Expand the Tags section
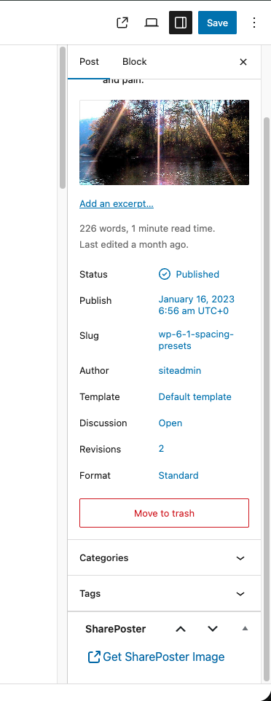 click(164, 594)
